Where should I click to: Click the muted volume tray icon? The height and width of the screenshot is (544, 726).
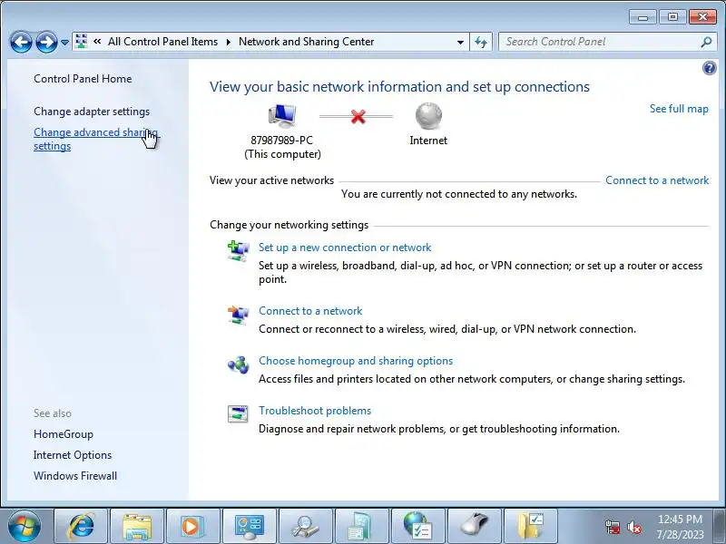[x=633, y=527]
